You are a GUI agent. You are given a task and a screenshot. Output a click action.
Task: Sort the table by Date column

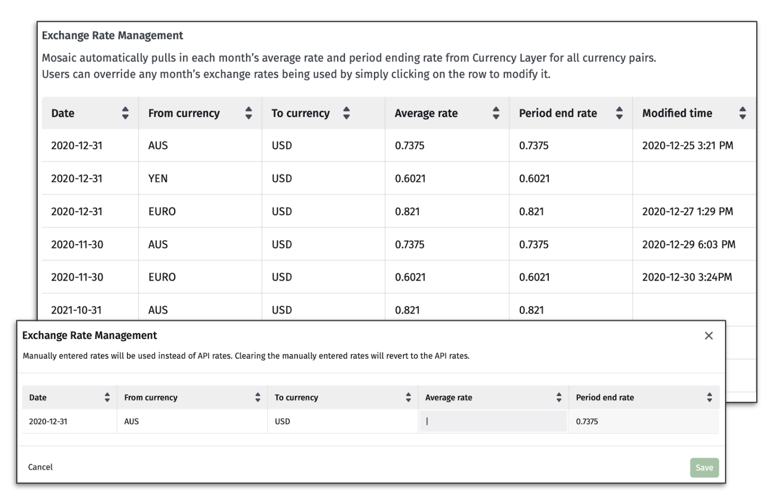pyautogui.click(x=125, y=113)
